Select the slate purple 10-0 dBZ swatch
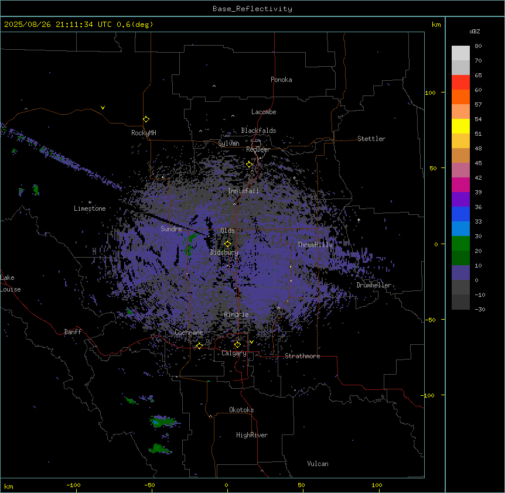 click(460, 273)
